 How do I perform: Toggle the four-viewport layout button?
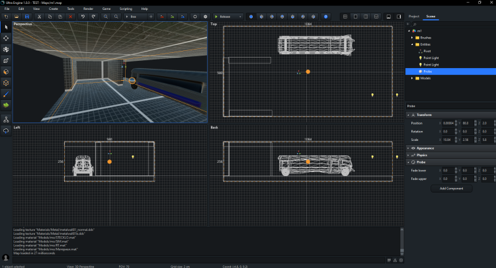coord(345,16)
